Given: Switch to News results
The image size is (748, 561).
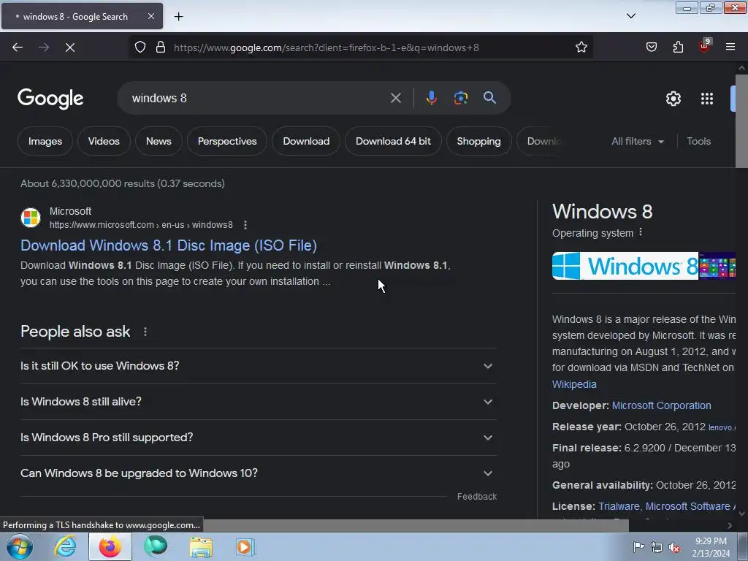Looking at the screenshot, I should (x=159, y=141).
